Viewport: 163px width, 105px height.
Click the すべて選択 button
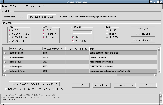(143, 29)
